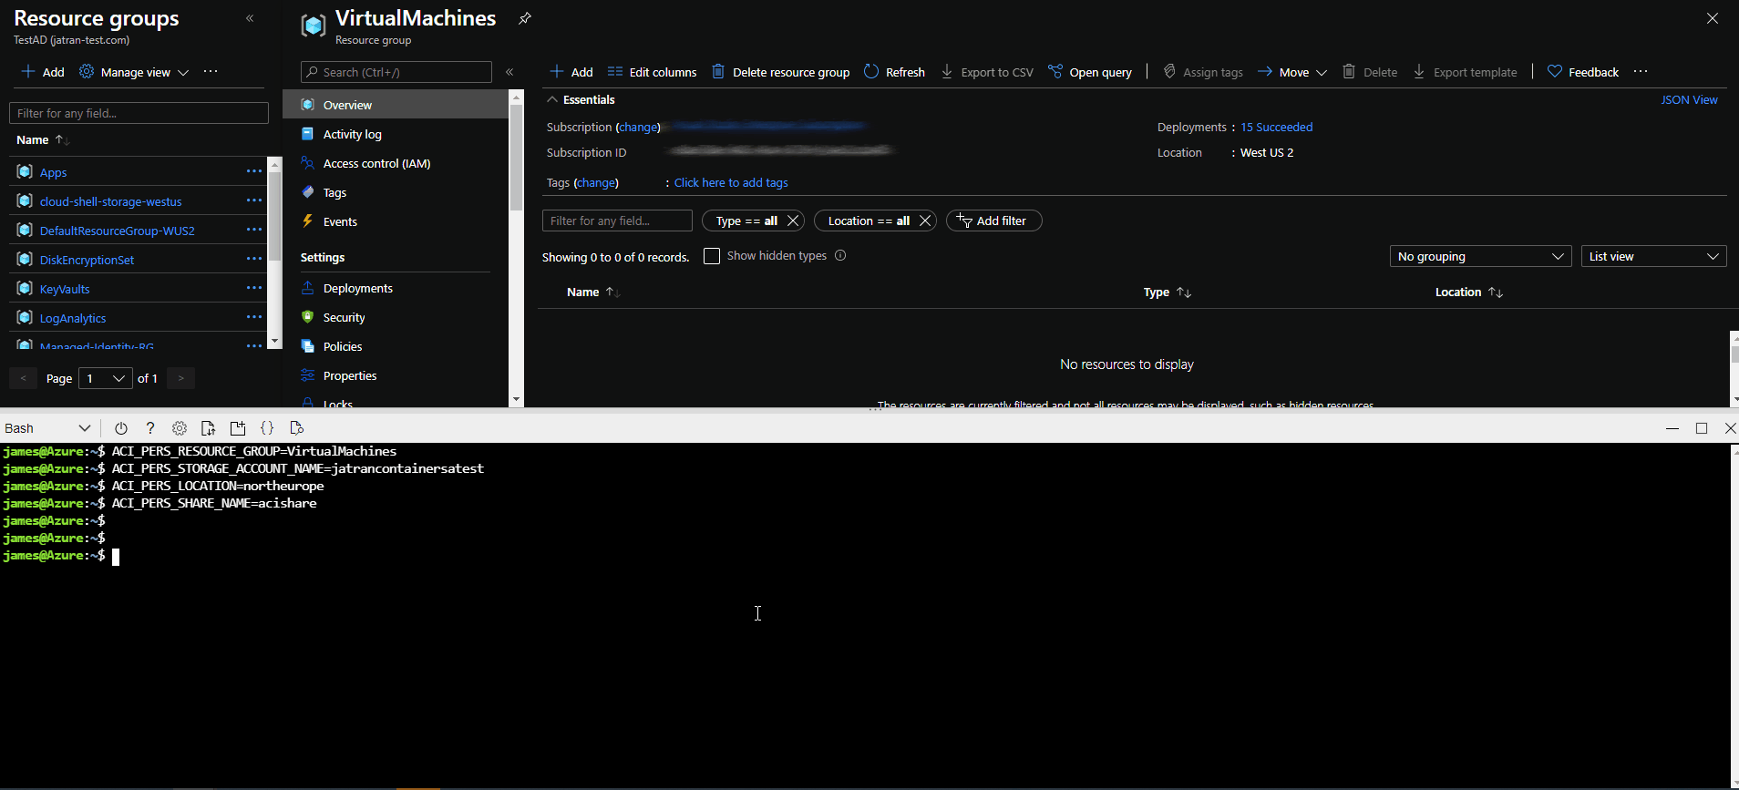Open the JSON View link
Viewport: 1739px width, 790px height.
pos(1689,99)
